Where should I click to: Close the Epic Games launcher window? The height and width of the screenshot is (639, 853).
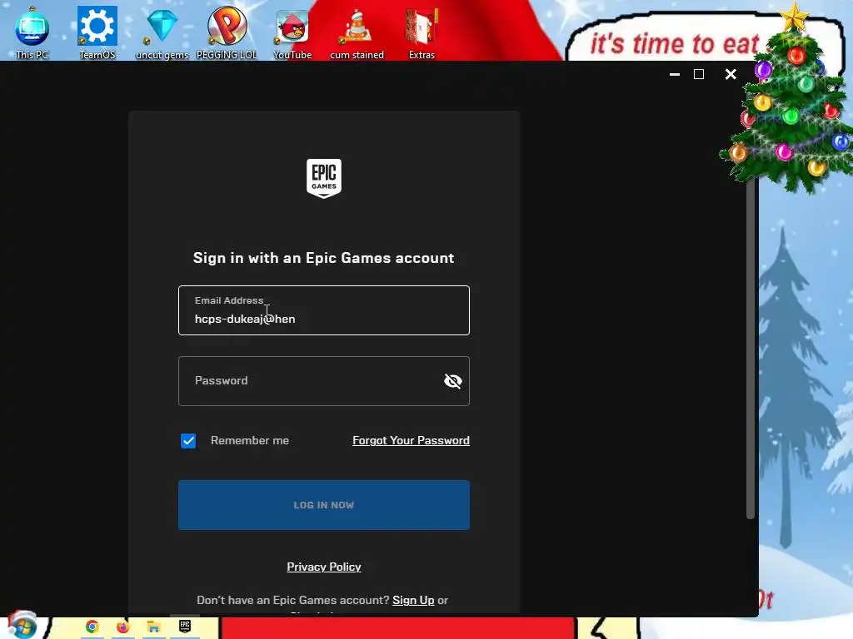click(x=731, y=74)
